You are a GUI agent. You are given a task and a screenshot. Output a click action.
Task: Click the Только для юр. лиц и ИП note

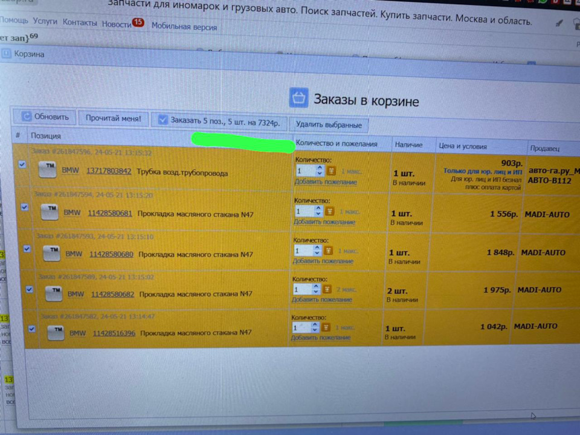point(483,171)
